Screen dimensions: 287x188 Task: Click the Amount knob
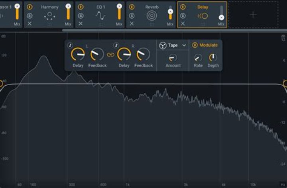tap(173, 57)
